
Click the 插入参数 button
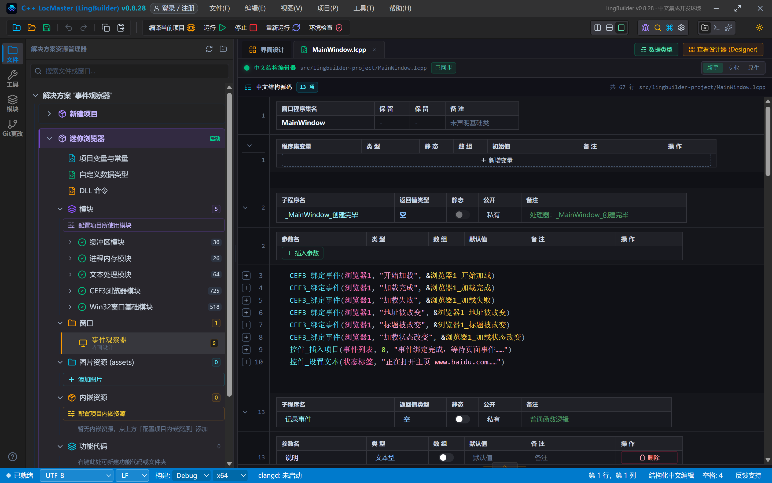pyautogui.click(x=303, y=253)
